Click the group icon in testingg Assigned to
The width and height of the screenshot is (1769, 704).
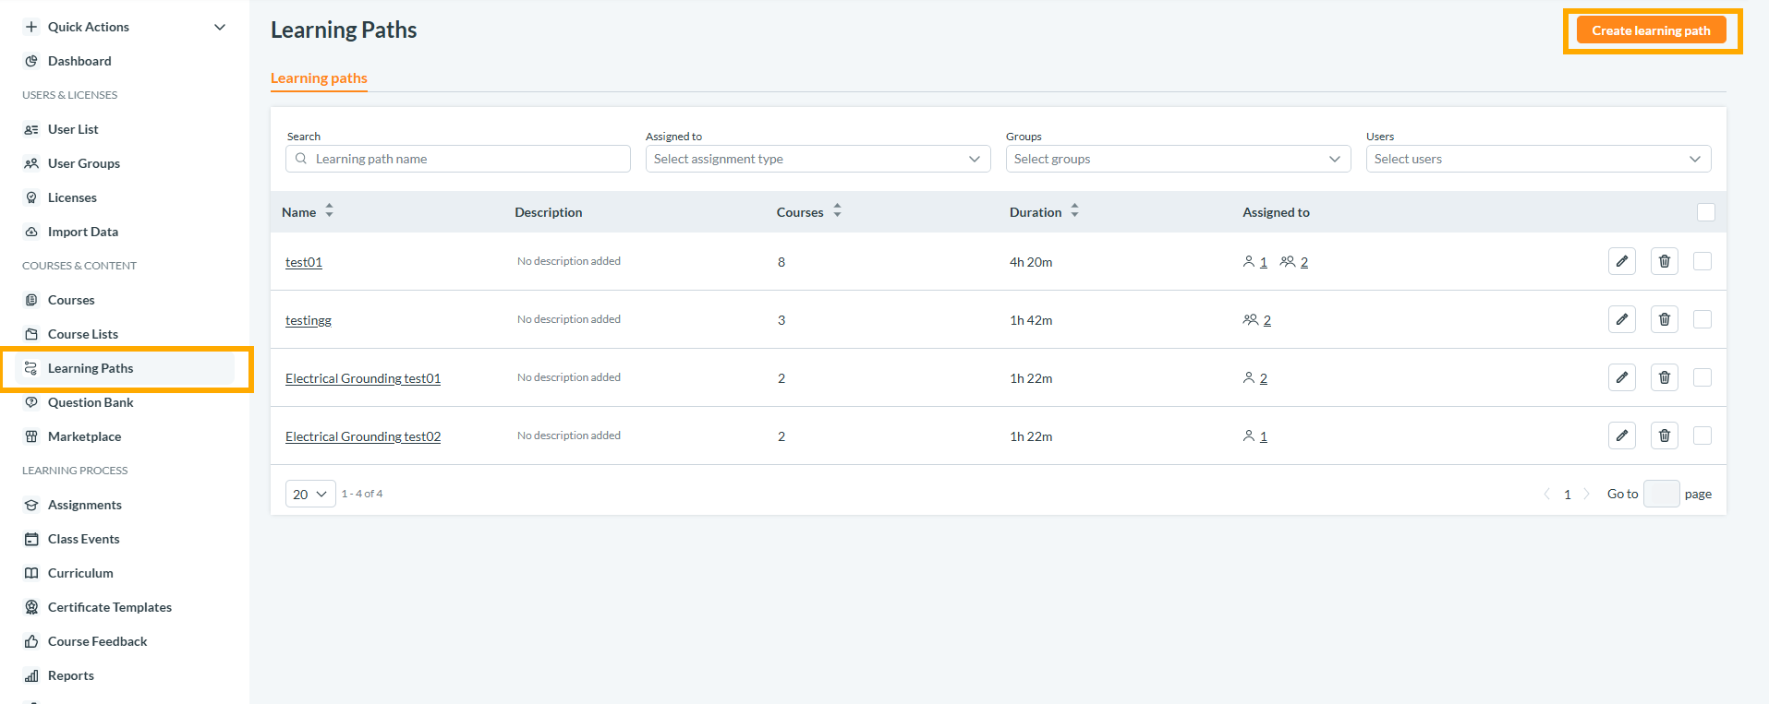point(1251,320)
